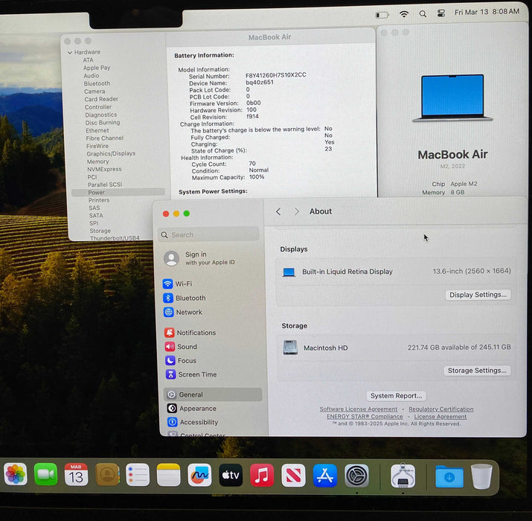
Task: Click Maximum Capacity value 100%
Action: pos(257,177)
